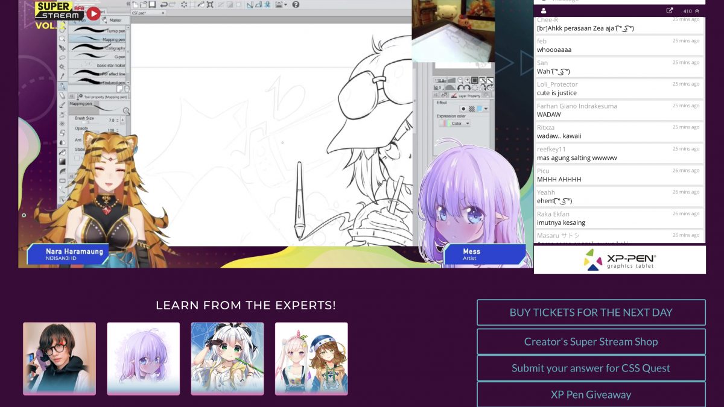
Task: Click the chat users person icon
Action: pyautogui.click(x=544, y=11)
